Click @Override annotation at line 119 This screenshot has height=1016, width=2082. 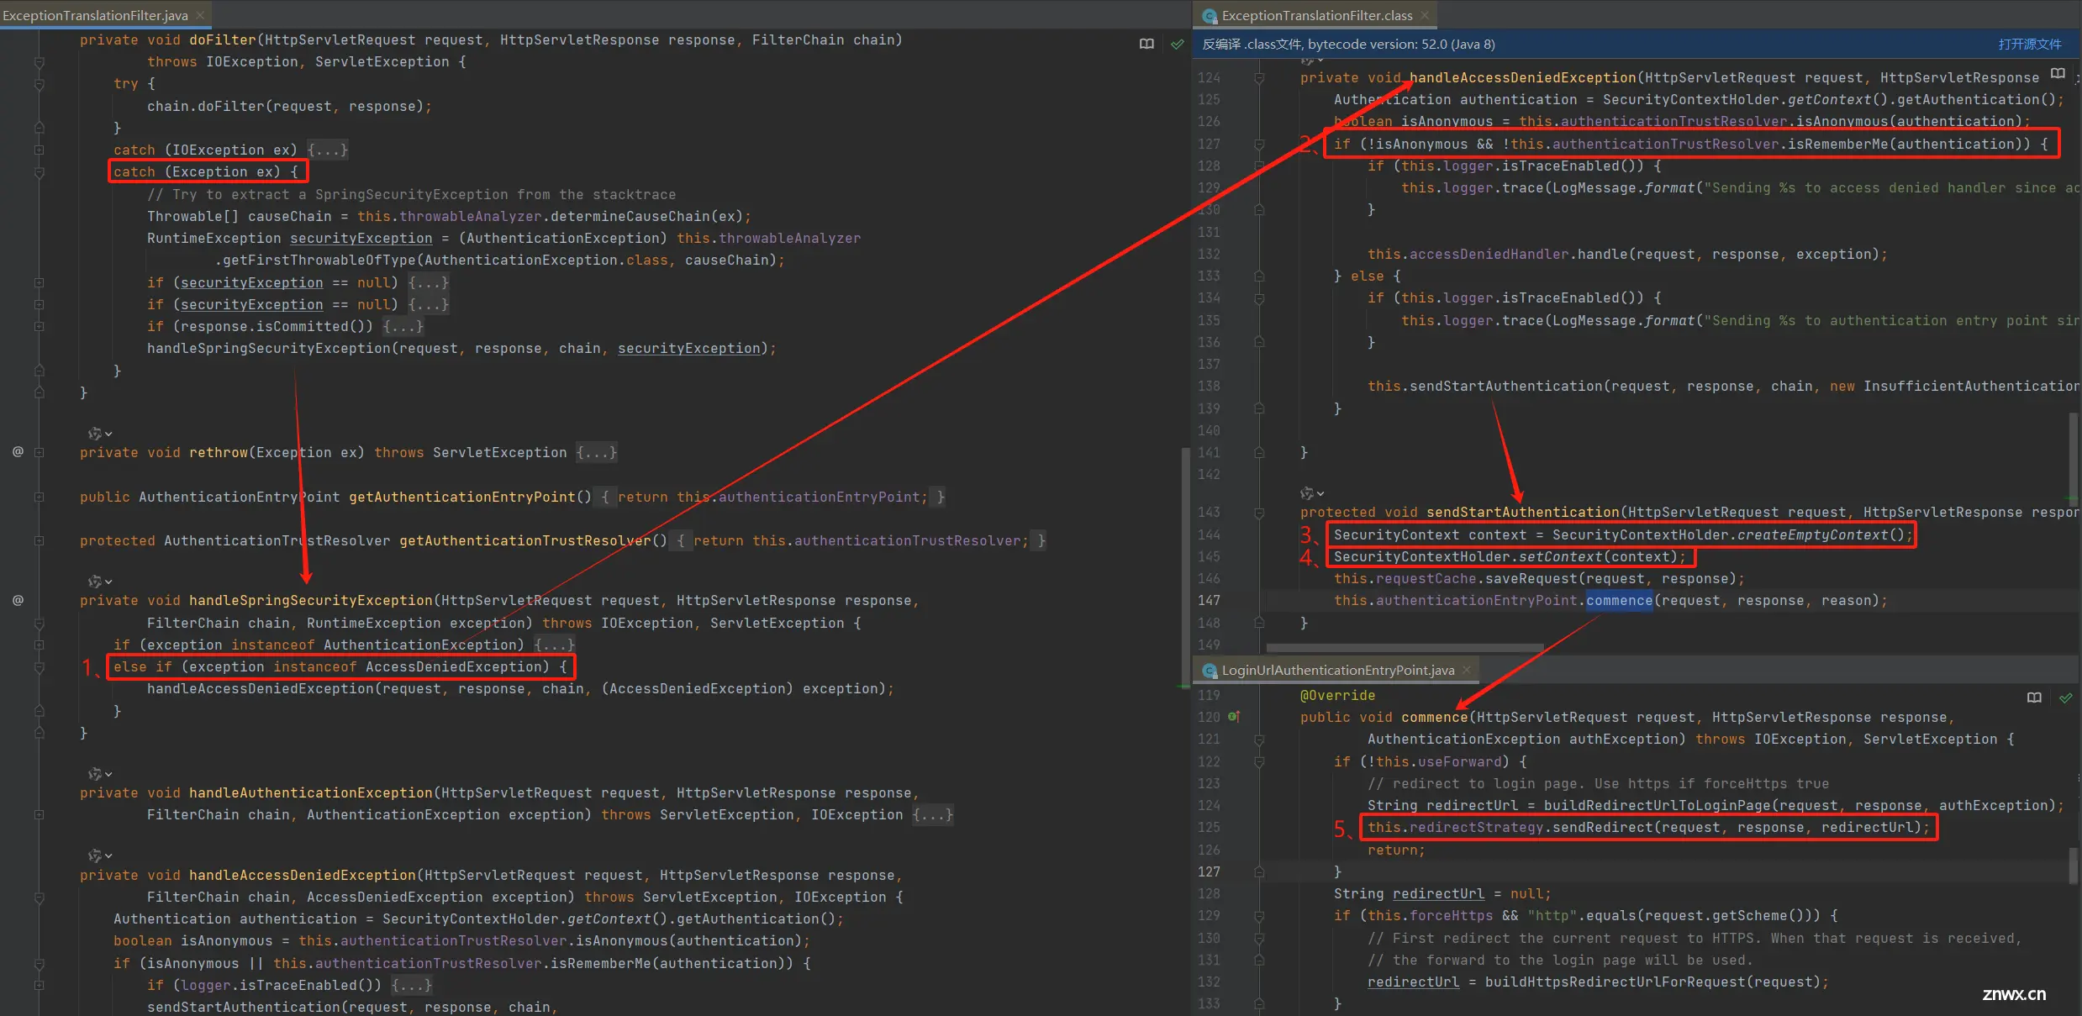click(1338, 695)
